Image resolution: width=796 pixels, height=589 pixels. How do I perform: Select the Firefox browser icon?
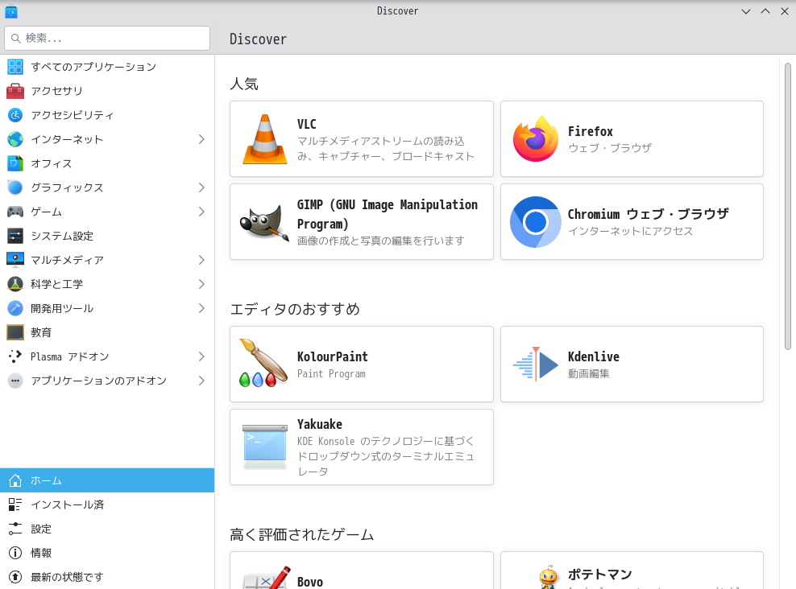[534, 138]
